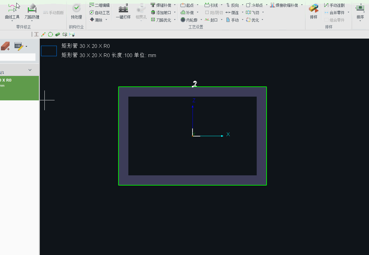
Task: Expand the 清除 clear dropdown arrow
Action: point(106,20)
